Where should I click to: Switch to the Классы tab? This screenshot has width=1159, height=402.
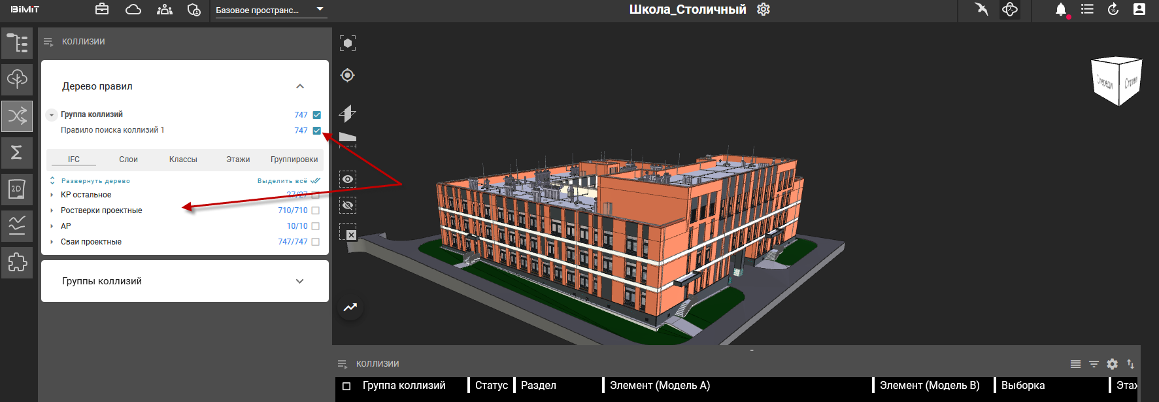click(183, 159)
